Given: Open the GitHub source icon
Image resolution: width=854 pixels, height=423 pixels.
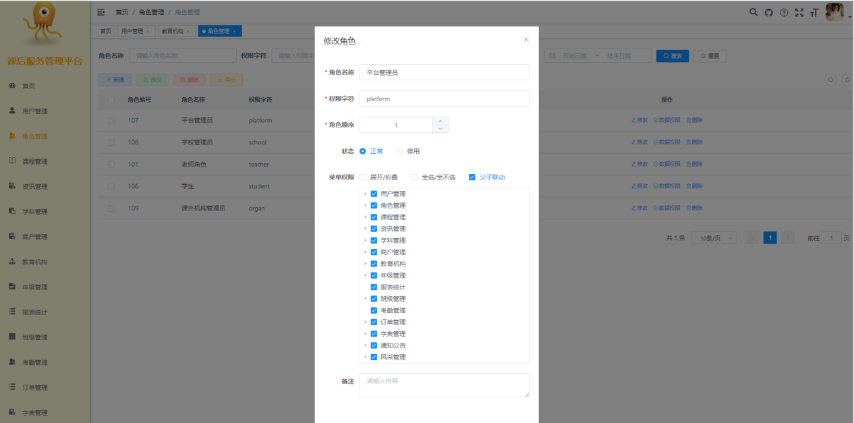Looking at the screenshot, I should (x=768, y=12).
